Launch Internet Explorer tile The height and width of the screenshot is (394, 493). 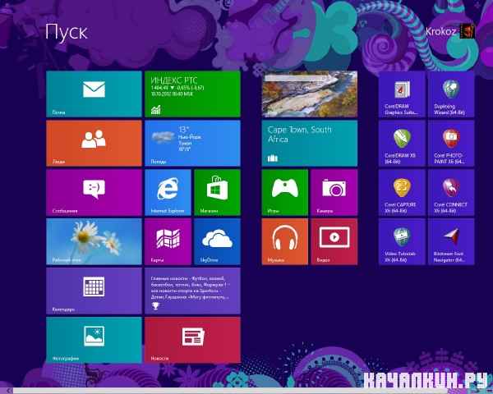[x=168, y=193]
